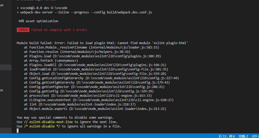
Task: Open the build/webpack.dev.conf.js path link
Action: click(x=129, y=12)
